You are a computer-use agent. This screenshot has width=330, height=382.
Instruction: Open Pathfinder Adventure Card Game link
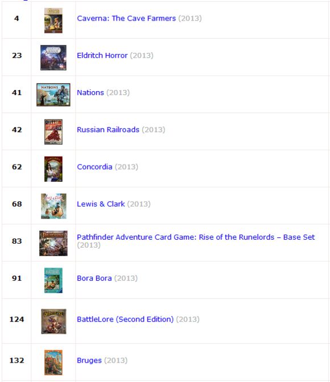point(196,237)
